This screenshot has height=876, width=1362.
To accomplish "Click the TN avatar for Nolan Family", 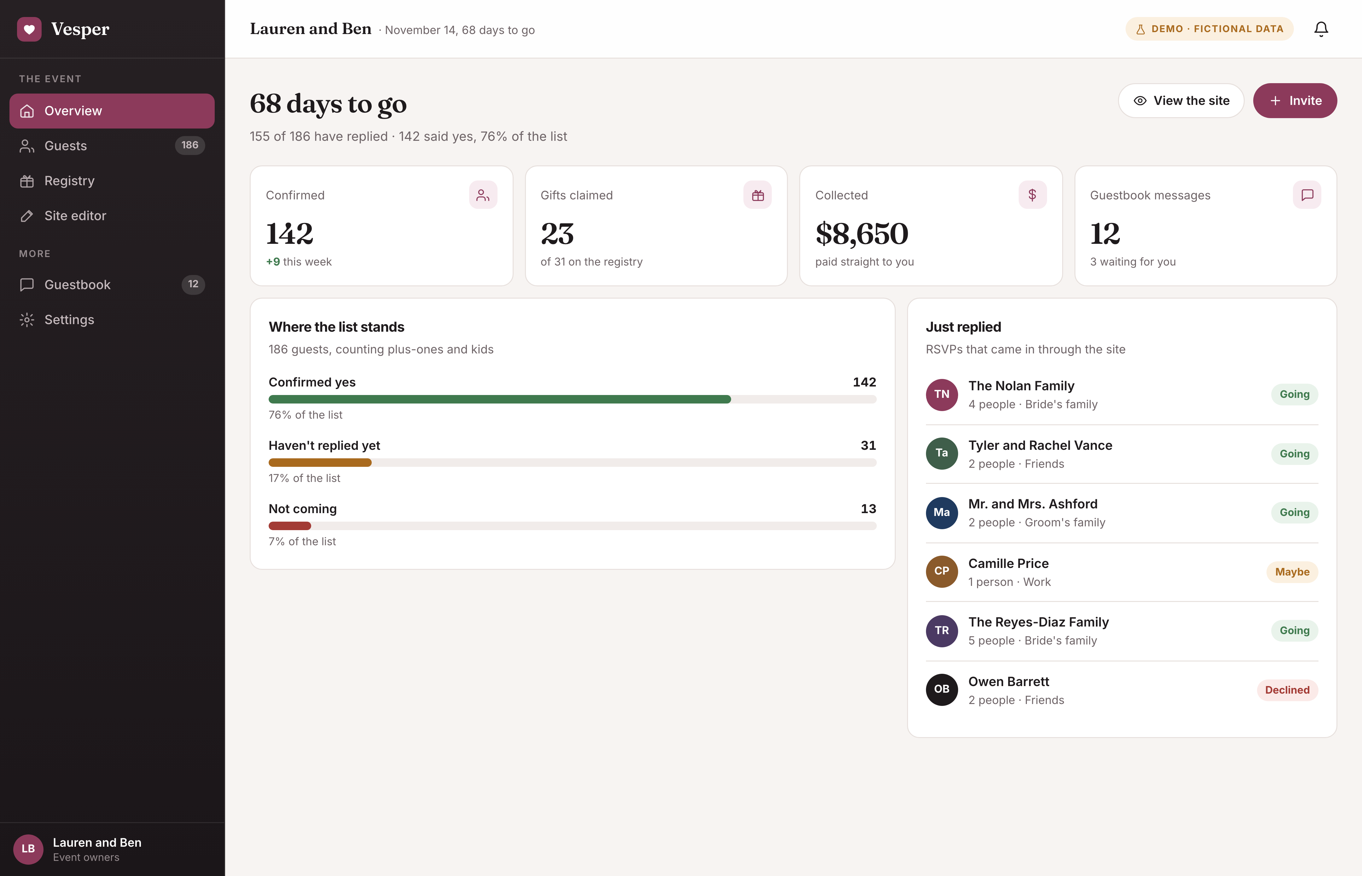I will (941, 395).
